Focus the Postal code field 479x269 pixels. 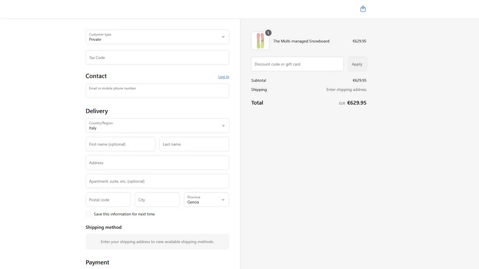(x=108, y=200)
